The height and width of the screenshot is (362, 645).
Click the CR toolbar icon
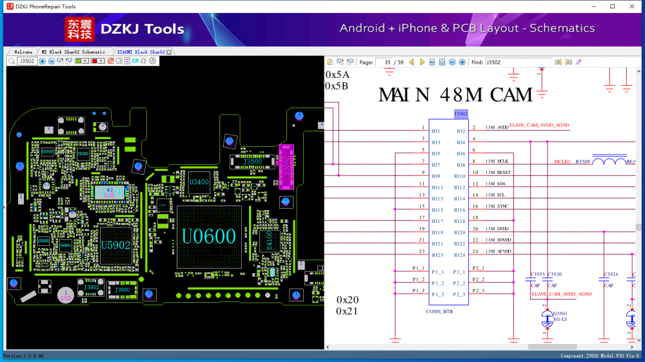(135, 61)
